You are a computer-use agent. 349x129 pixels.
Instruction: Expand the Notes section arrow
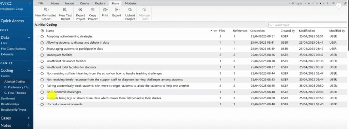tap(29, 126)
